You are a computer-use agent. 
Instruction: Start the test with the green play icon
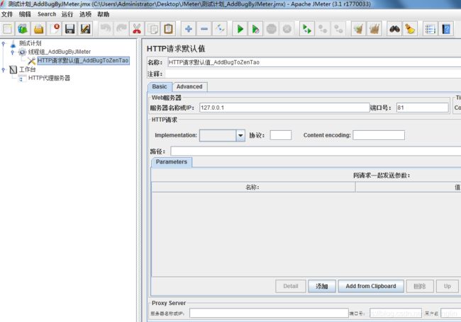click(240, 29)
